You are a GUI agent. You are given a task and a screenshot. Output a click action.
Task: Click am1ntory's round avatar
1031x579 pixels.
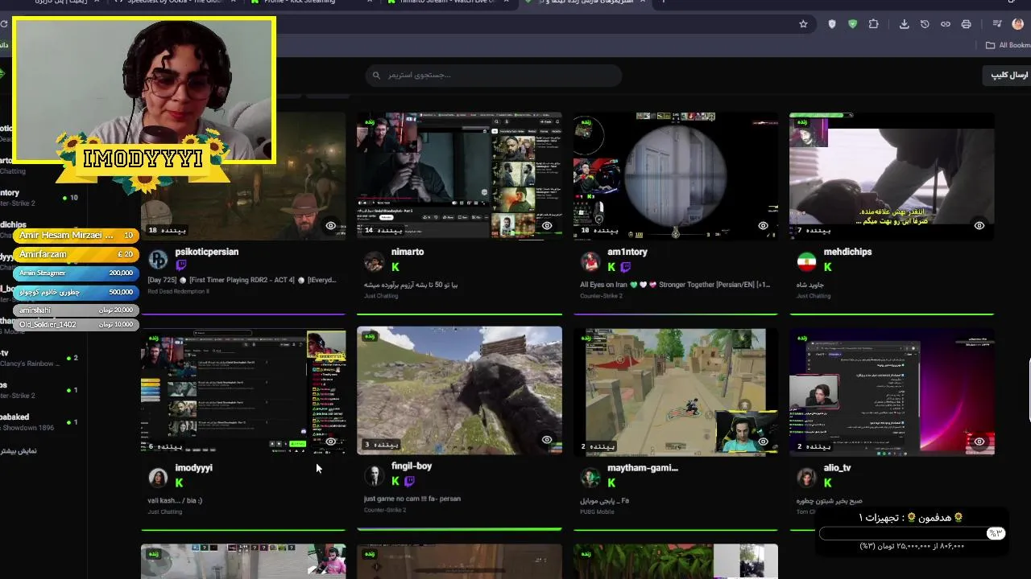(590, 261)
